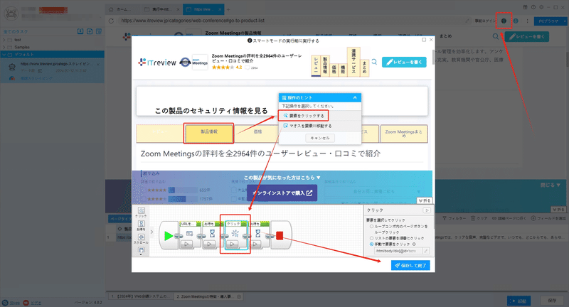569x307 pixels.
Task: Click キャンセル in the operation hint popup
Action: tap(319, 138)
